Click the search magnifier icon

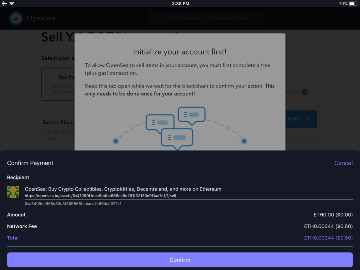(x=154, y=18)
